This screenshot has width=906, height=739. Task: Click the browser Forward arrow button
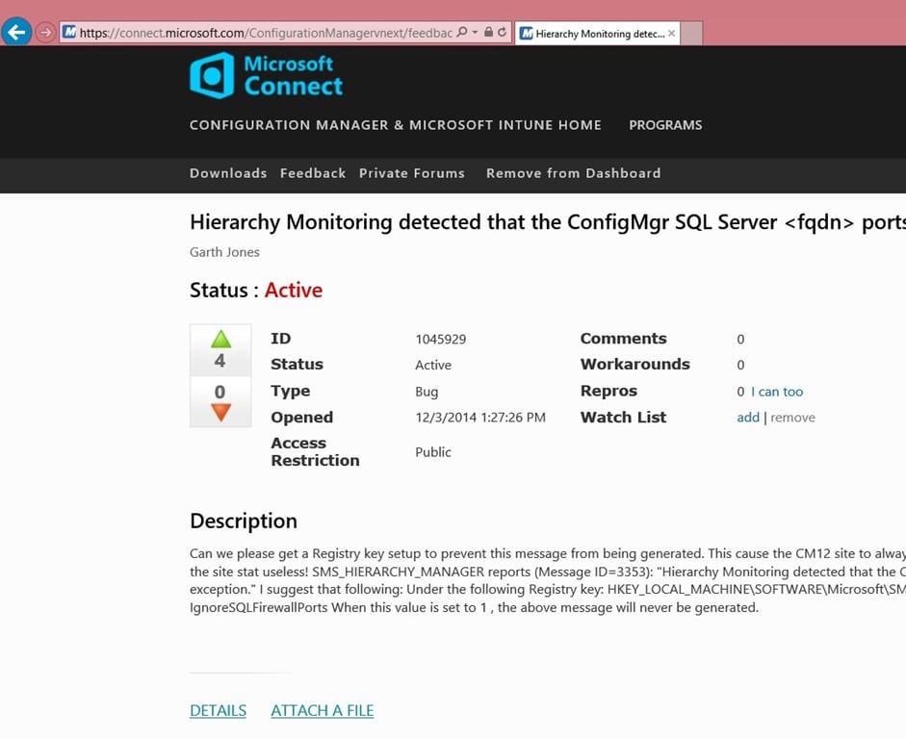45,33
